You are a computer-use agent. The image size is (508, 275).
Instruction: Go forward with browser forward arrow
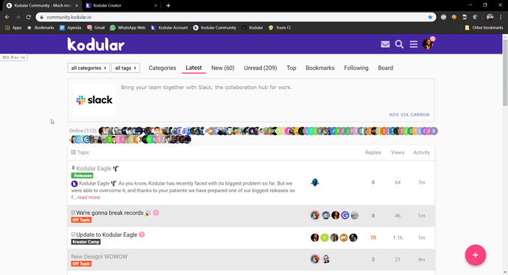18,17
